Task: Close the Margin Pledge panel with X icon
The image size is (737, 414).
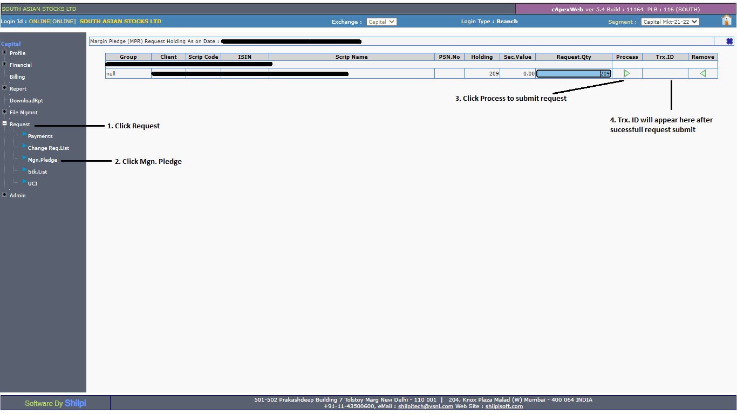Action: tap(729, 41)
